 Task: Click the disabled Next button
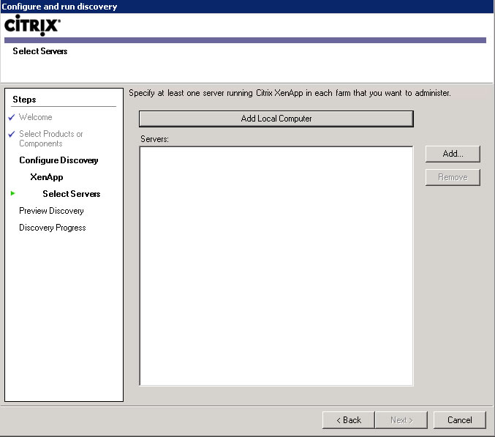pyautogui.click(x=401, y=420)
